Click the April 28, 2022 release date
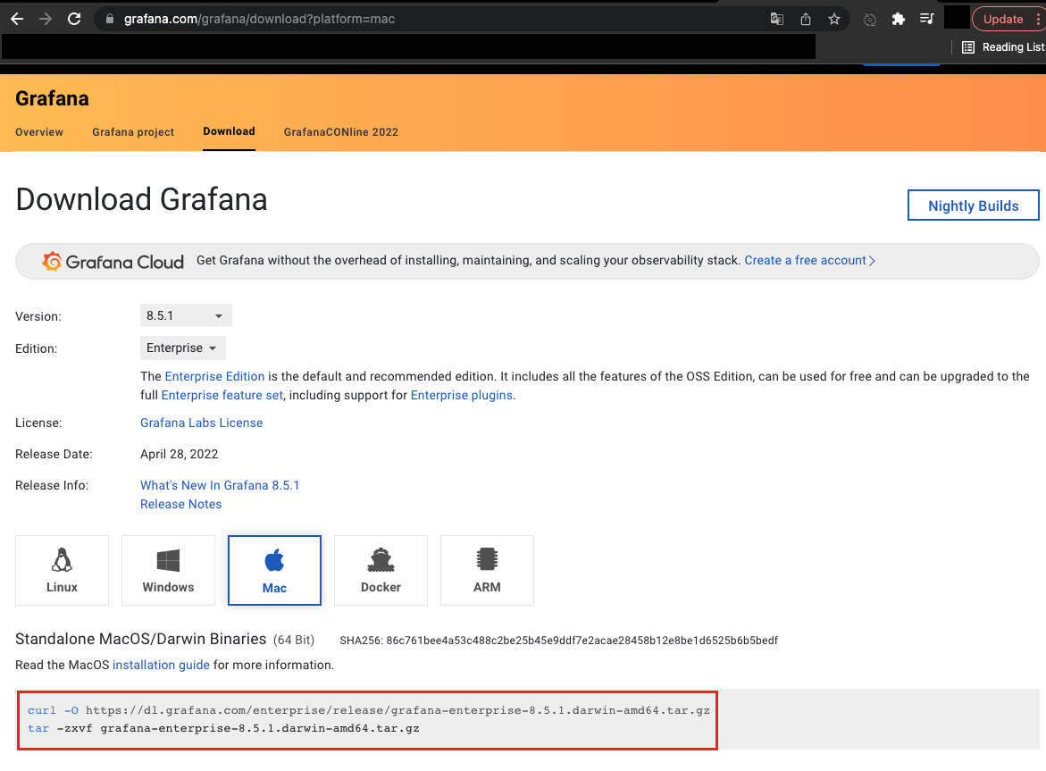Viewport: 1046px width, 771px height. 179,454
